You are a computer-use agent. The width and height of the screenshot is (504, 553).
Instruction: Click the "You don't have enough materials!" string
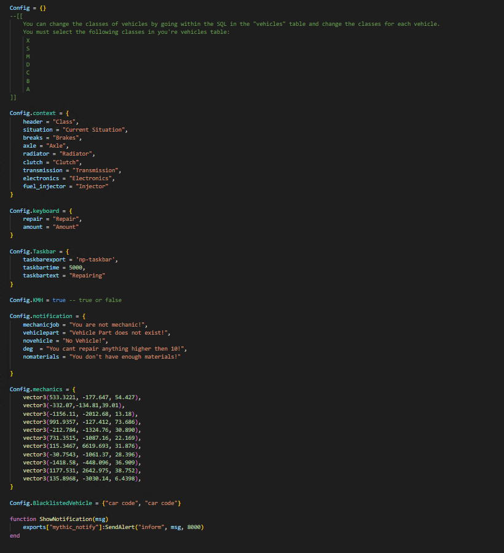[125, 357]
